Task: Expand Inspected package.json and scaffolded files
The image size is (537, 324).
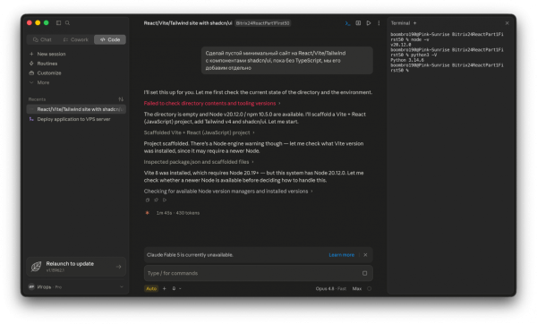Action: point(199,162)
